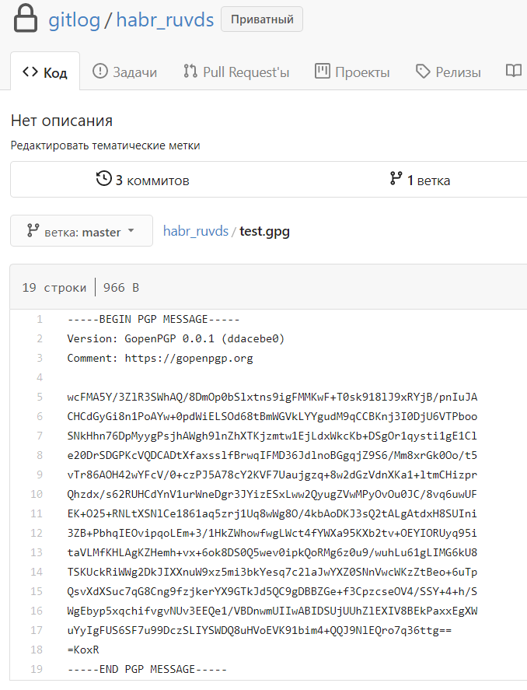The height and width of the screenshot is (690, 527).
Task: Click the repository lock icon at top
Action: click(25, 19)
